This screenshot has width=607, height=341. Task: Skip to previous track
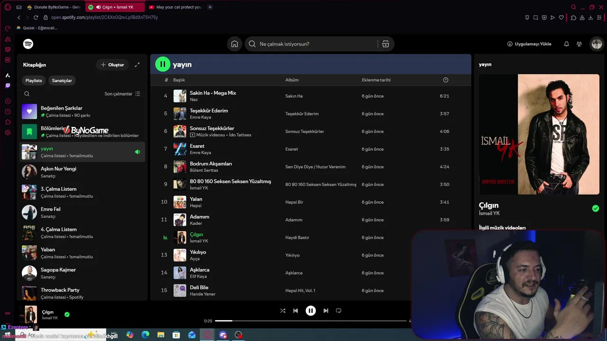pos(295,311)
